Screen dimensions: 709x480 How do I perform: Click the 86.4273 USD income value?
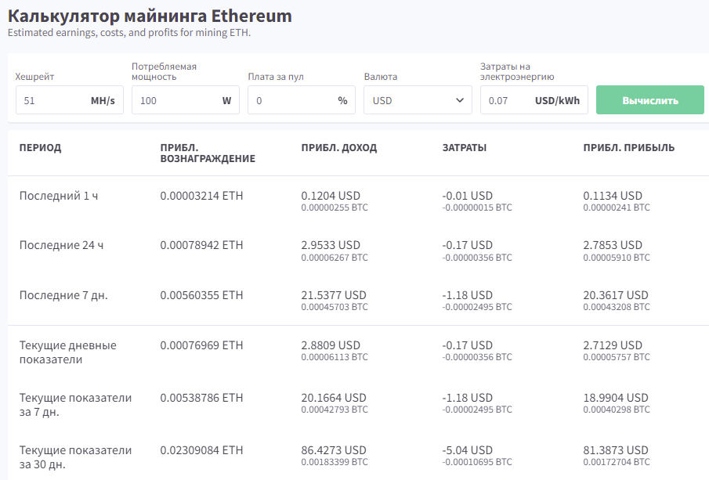tap(334, 450)
